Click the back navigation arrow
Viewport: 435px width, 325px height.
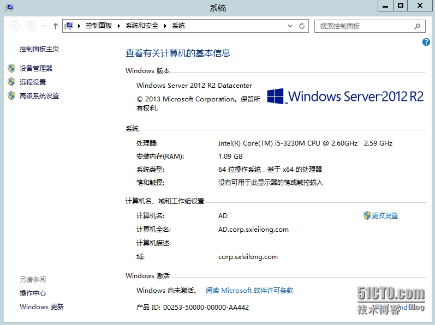coord(14,26)
